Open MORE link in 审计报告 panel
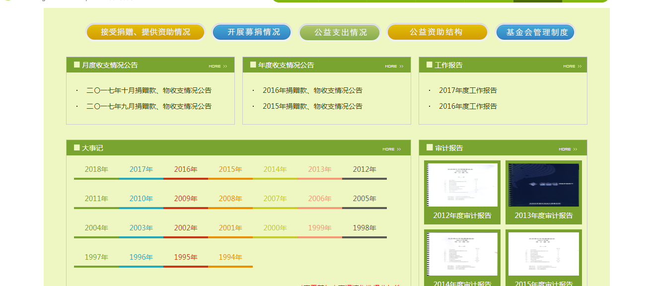The height and width of the screenshot is (286, 653). pos(568,149)
